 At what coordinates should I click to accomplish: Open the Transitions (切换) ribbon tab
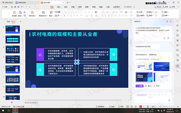(x=73, y=7)
